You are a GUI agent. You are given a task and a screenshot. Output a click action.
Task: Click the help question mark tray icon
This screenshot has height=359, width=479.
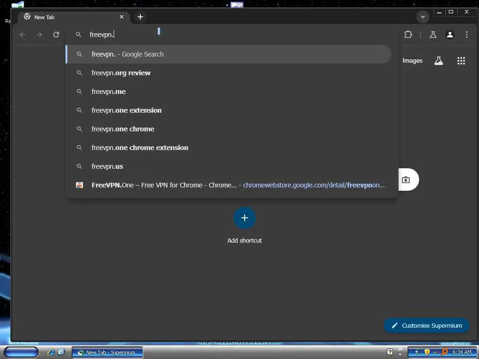coord(390,352)
